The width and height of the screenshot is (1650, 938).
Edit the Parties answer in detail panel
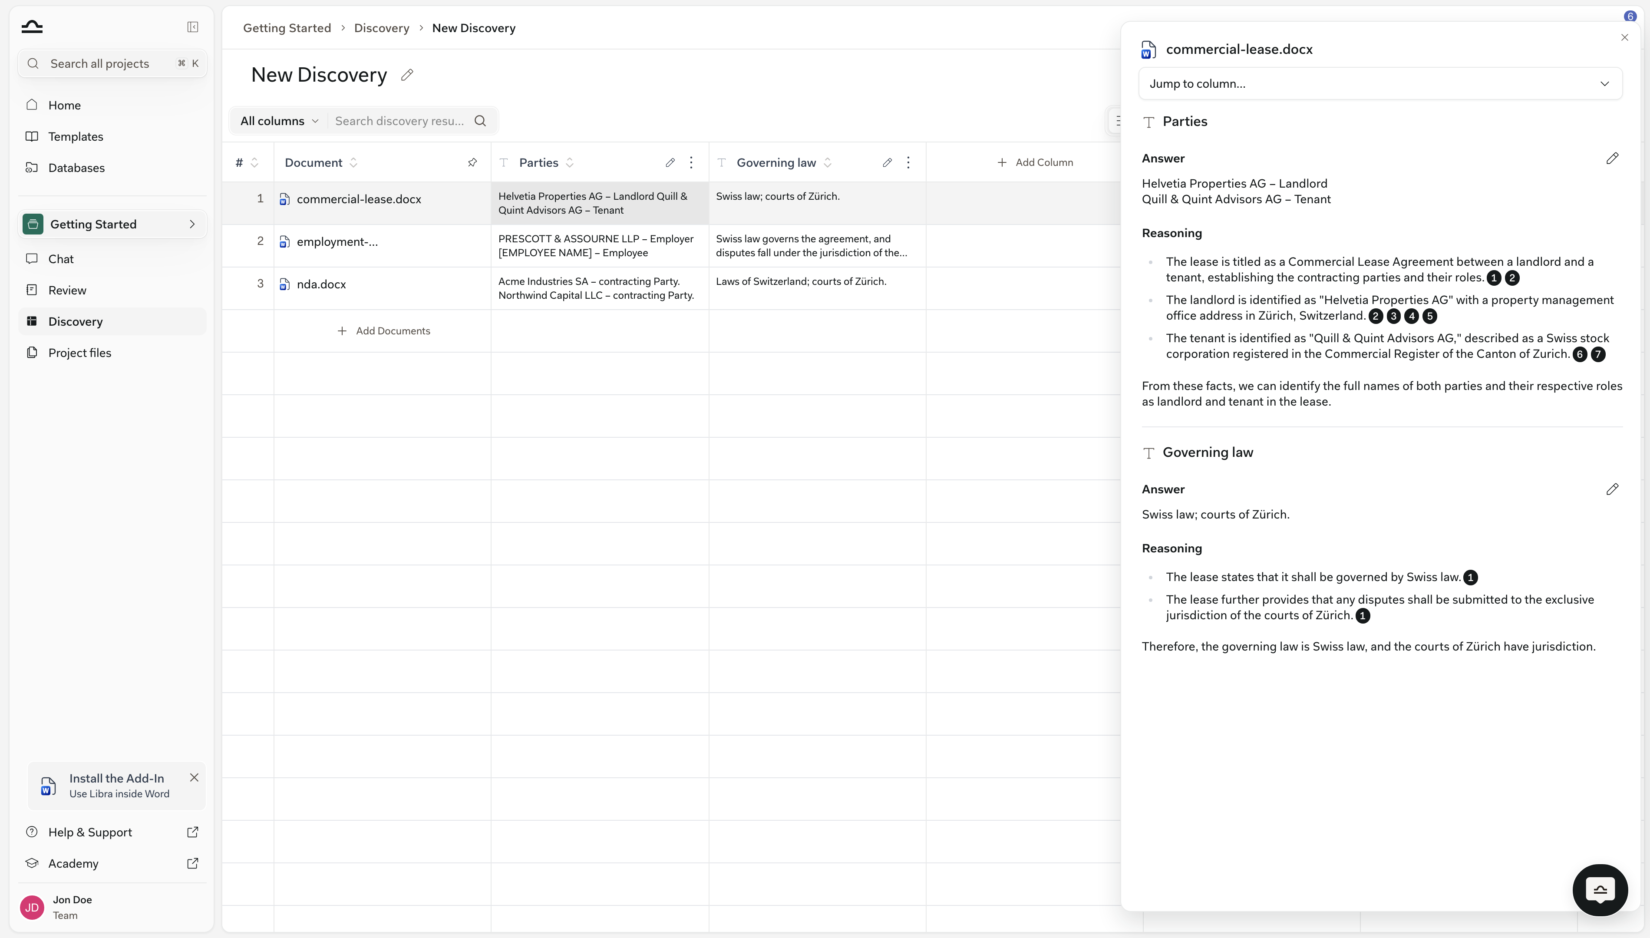[x=1612, y=159]
